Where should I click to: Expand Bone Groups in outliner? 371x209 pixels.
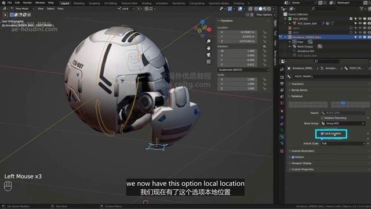click(290, 46)
